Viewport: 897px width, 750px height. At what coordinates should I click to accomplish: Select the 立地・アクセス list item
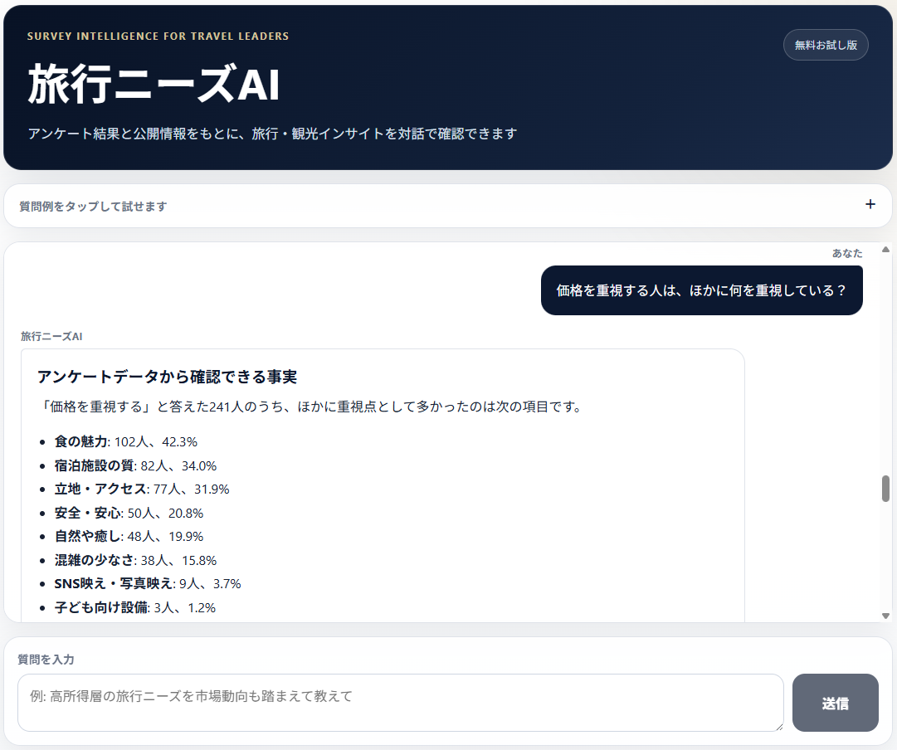[x=142, y=489]
